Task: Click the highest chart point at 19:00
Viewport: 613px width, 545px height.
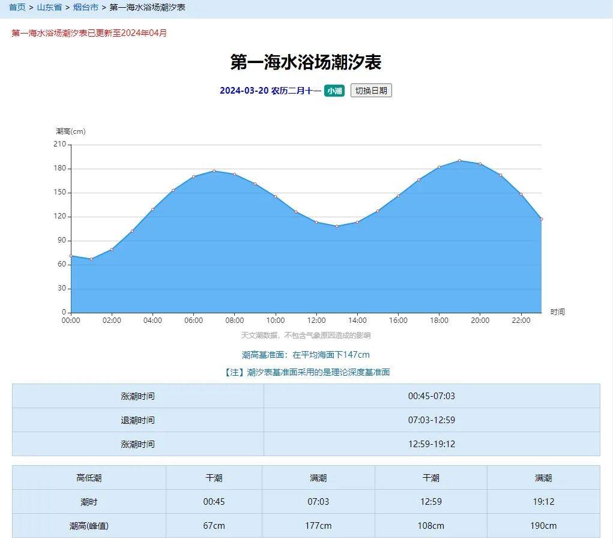Action: [x=459, y=160]
